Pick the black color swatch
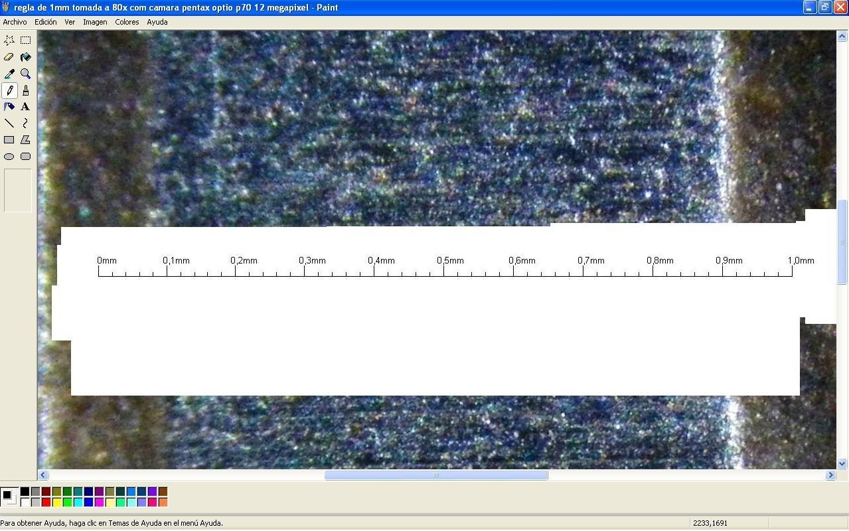The image size is (849, 531). tap(25, 491)
